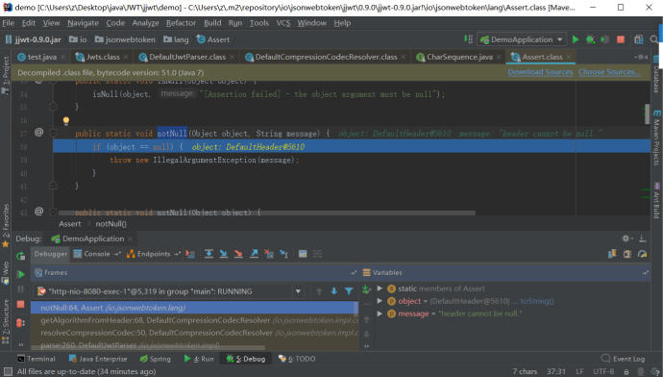The width and height of the screenshot is (663, 377).
Task: Step out in debugger toolbar
Action: 254,254
